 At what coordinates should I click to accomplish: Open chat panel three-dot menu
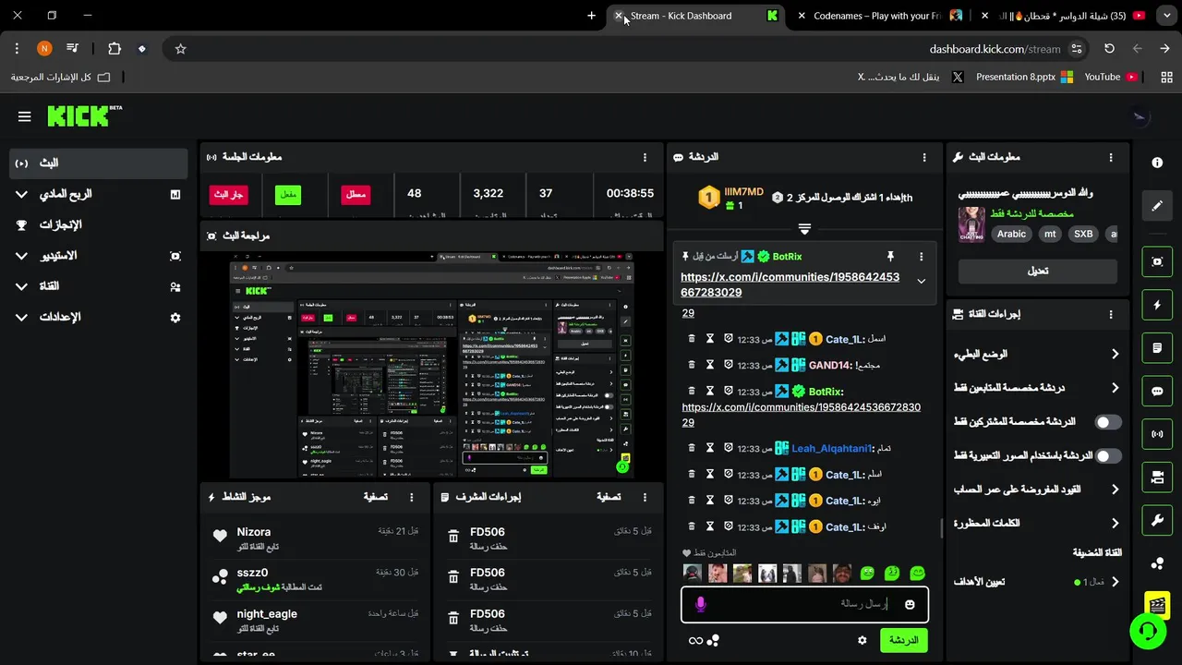[924, 158]
